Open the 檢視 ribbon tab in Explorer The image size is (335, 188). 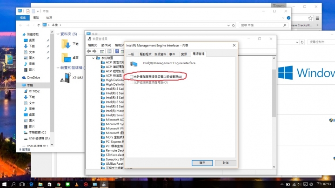point(49,18)
